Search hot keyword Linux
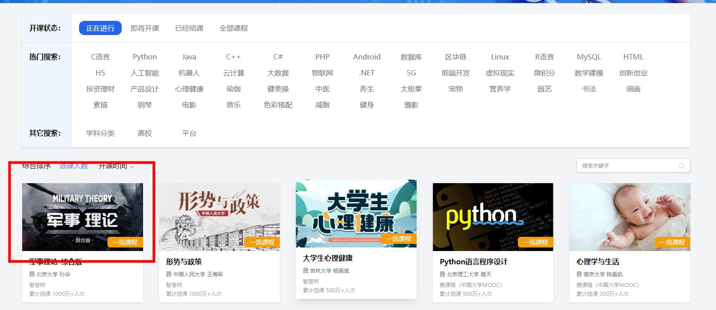Image resolution: width=716 pixels, height=310 pixels. [x=500, y=57]
